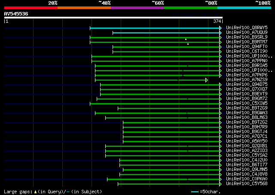
Task: Open the UniRef100_B9EVT9 hit
Action: coord(247,94)
